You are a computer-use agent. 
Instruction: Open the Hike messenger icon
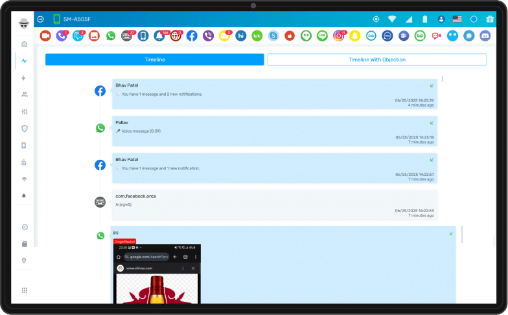tap(241, 36)
